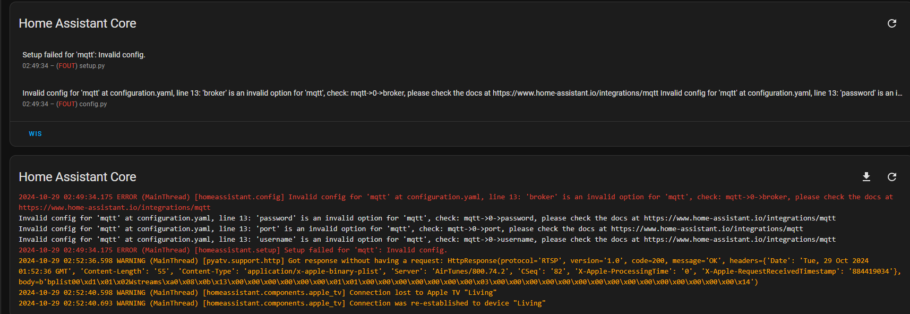Click the body=b'bplist00 log line
The width and height of the screenshot is (910, 314).
point(388,282)
